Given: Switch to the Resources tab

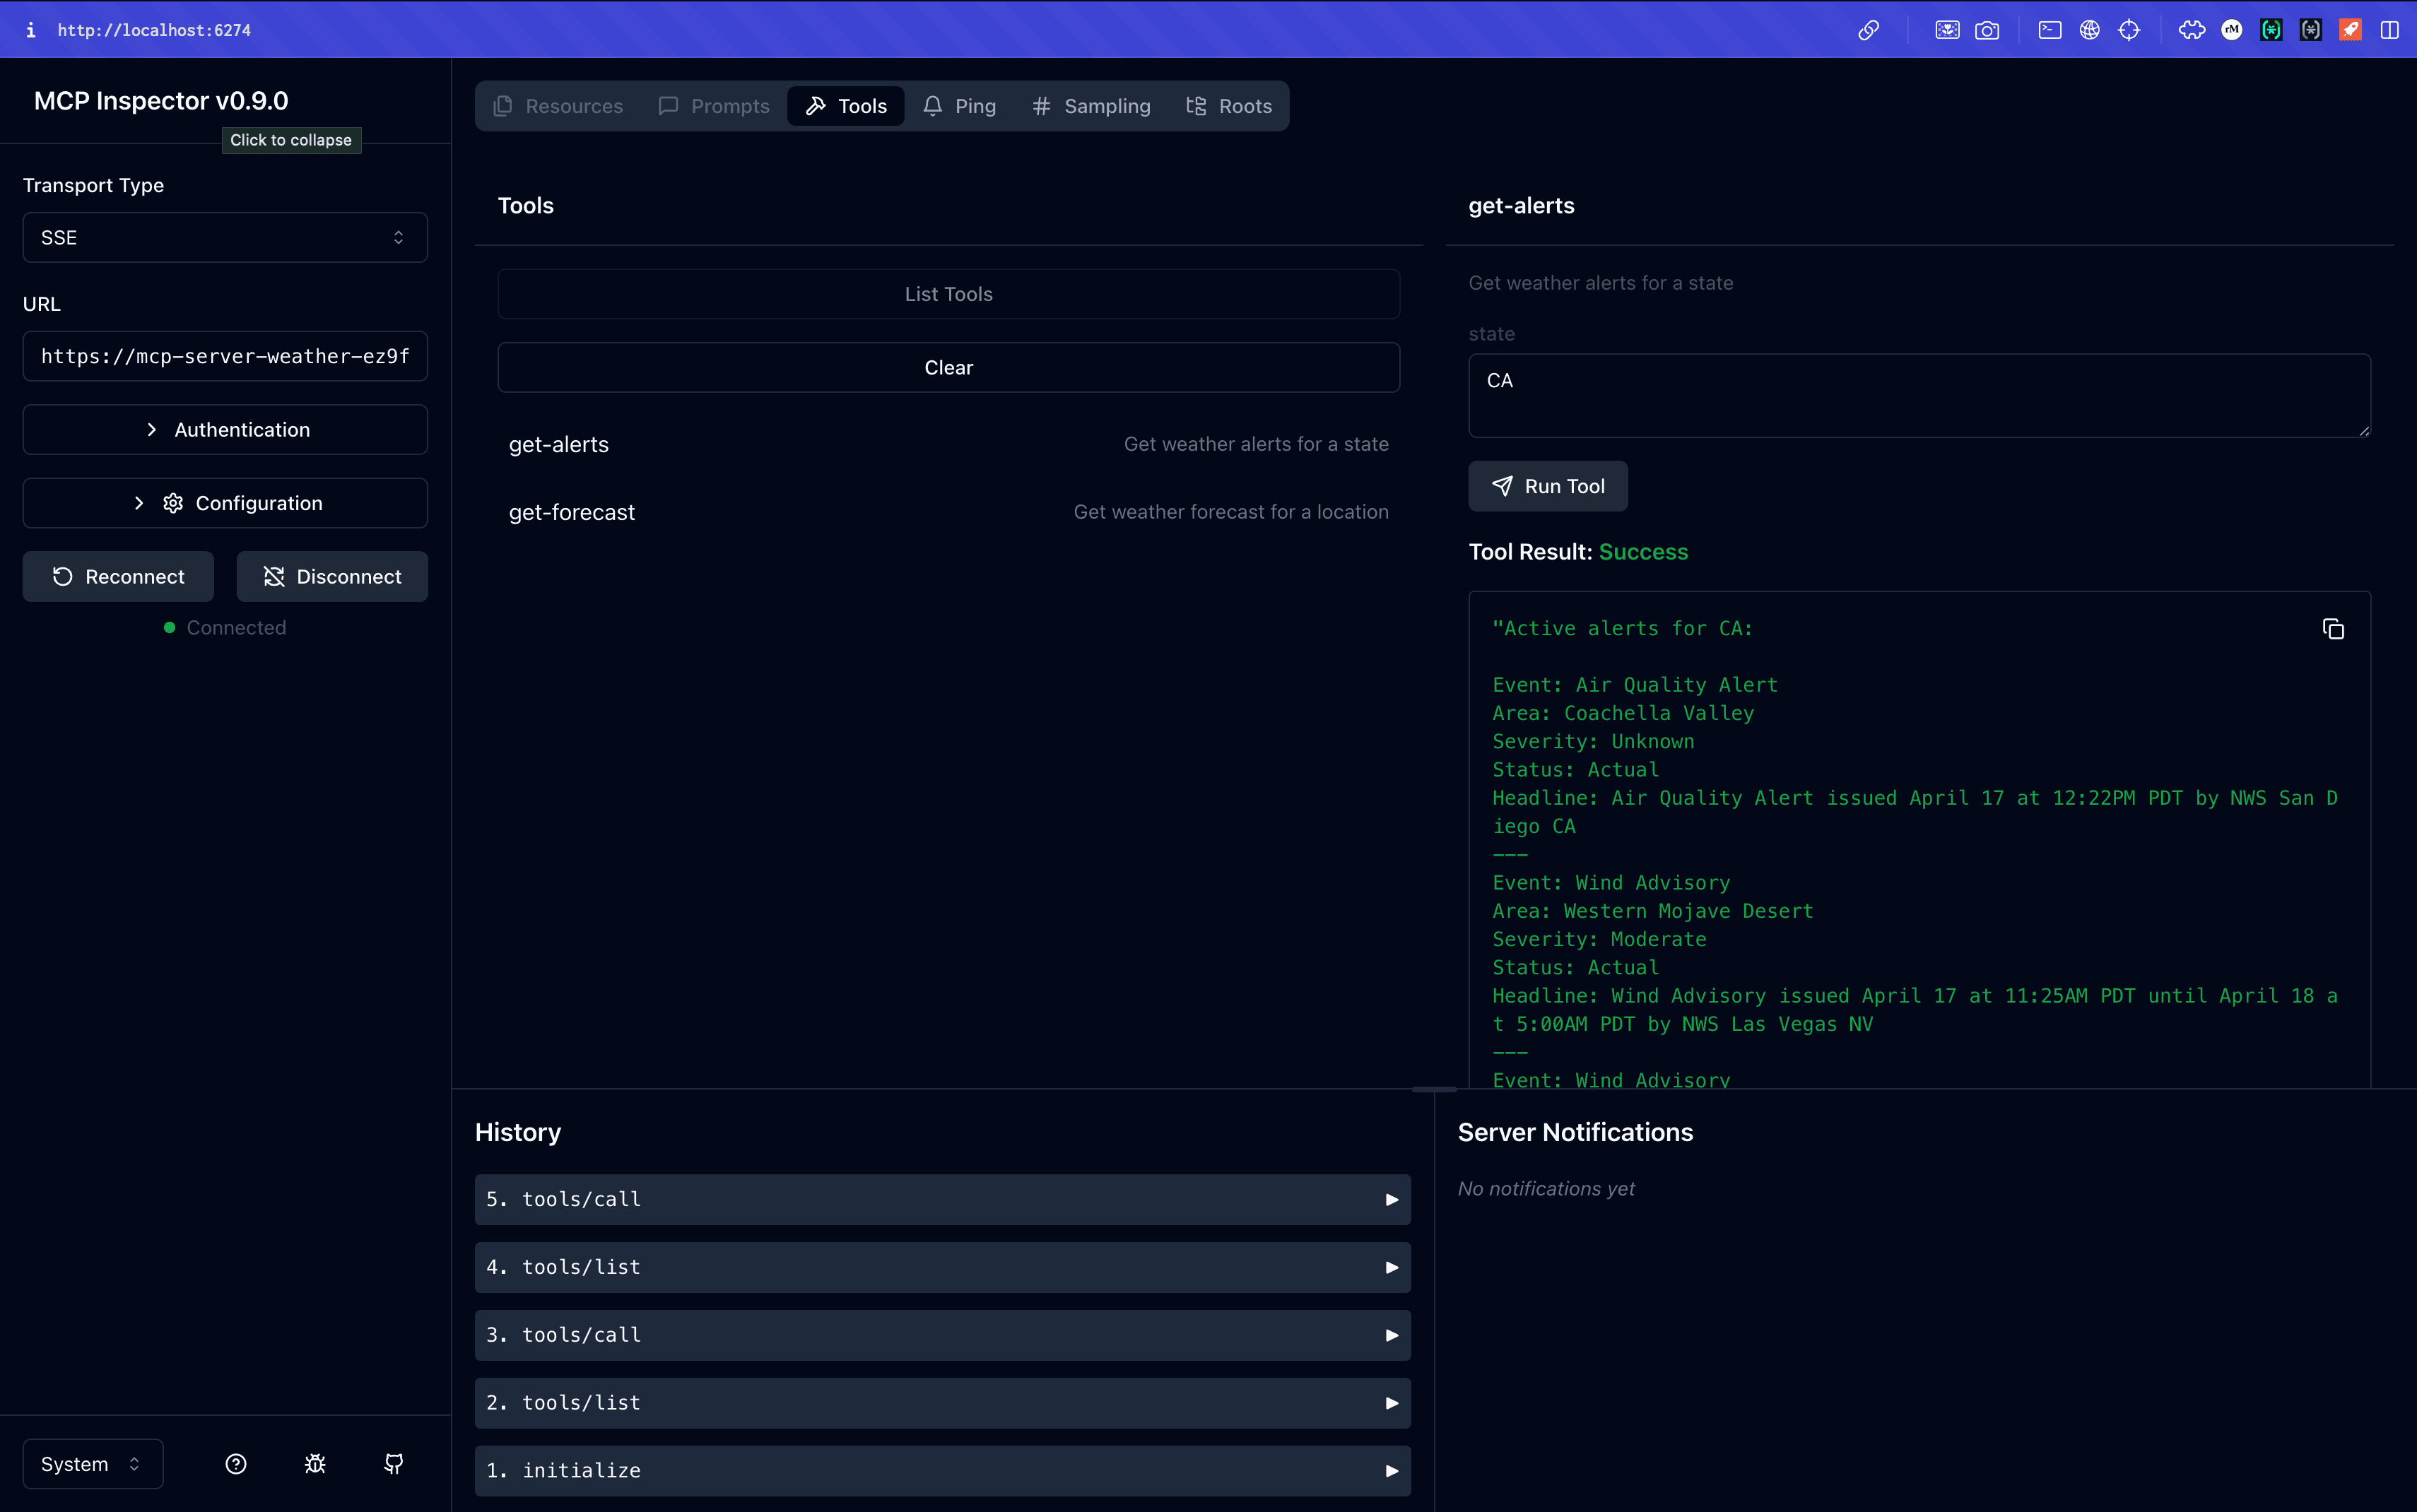Looking at the screenshot, I should [557, 105].
